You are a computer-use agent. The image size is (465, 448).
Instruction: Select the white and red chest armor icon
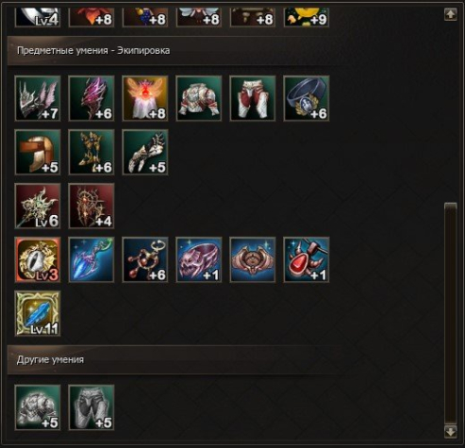(199, 98)
